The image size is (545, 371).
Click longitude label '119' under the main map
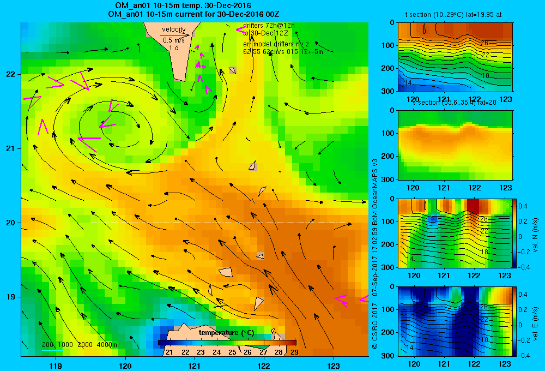pos(56,366)
